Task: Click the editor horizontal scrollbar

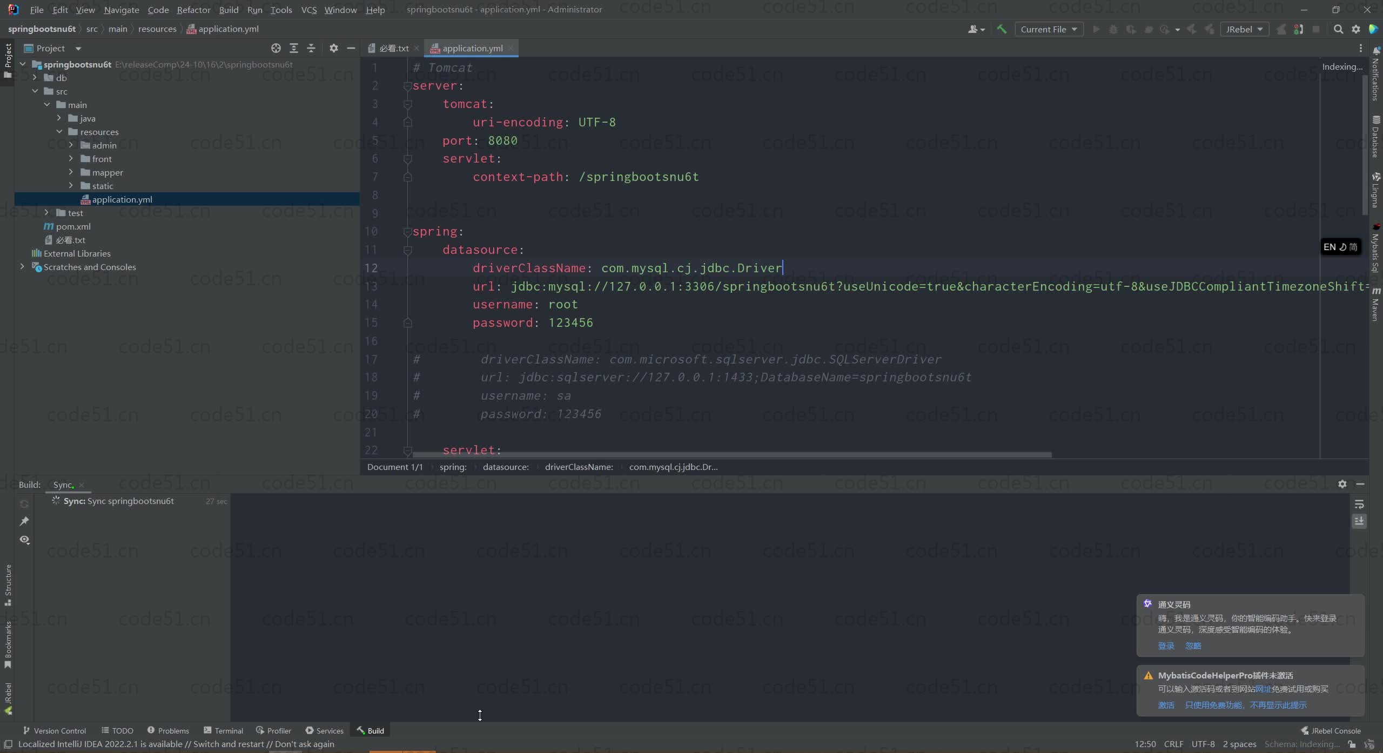Action: click(731, 455)
